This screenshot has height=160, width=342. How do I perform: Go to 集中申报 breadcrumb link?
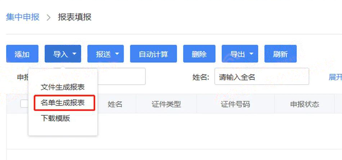(23, 17)
